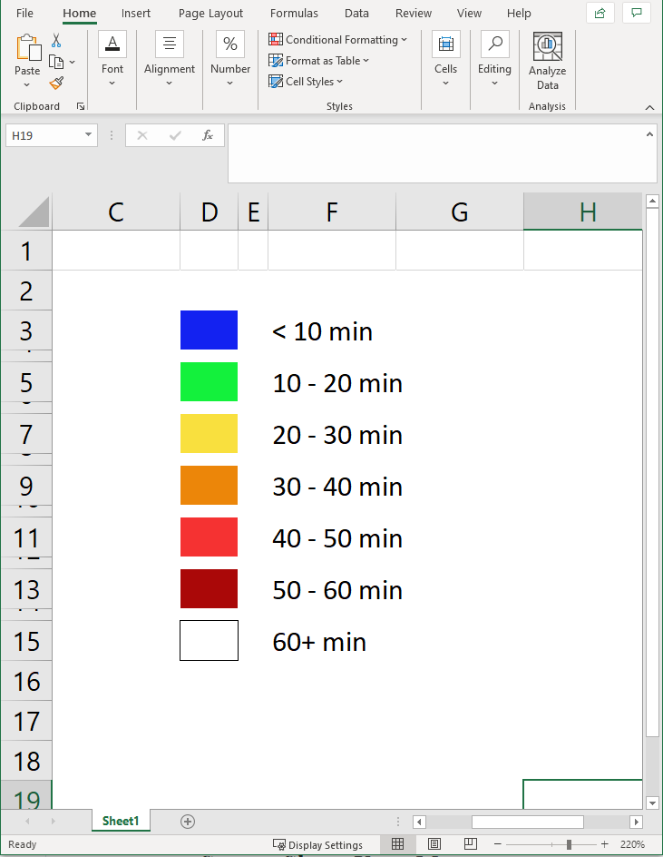The height and width of the screenshot is (857, 663).
Task: Open the Name Box dropdown arrow
Action: pos(88,135)
